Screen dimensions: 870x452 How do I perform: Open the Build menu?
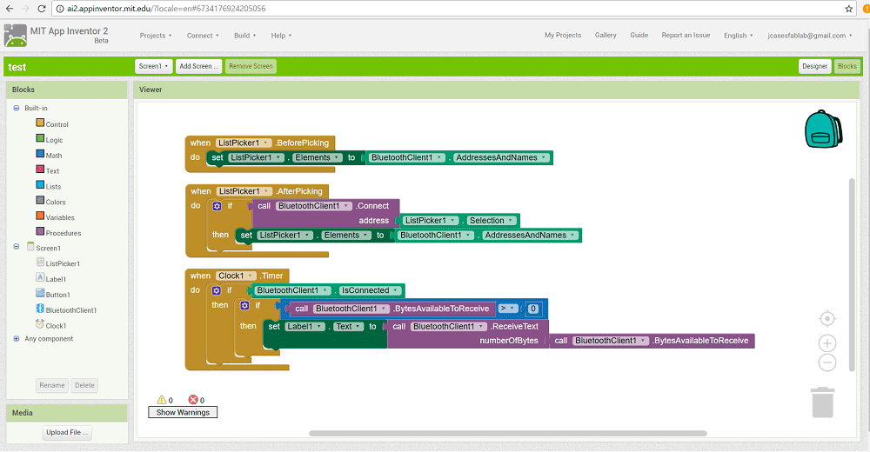(x=244, y=36)
